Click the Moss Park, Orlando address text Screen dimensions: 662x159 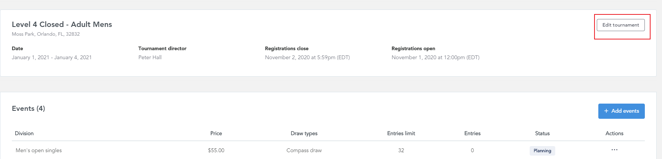coord(46,34)
